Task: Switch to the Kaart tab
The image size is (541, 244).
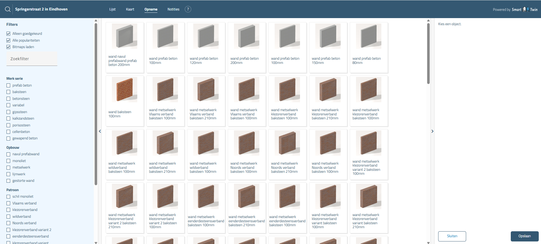Action: 130,9
